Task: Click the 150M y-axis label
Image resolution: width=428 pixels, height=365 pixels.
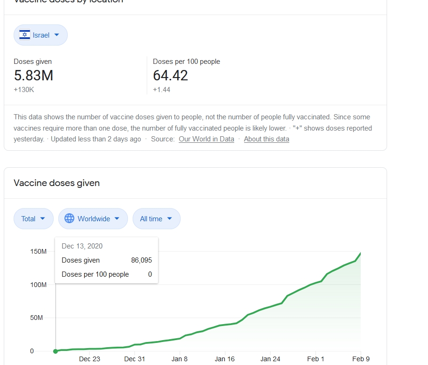Action: [38, 251]
